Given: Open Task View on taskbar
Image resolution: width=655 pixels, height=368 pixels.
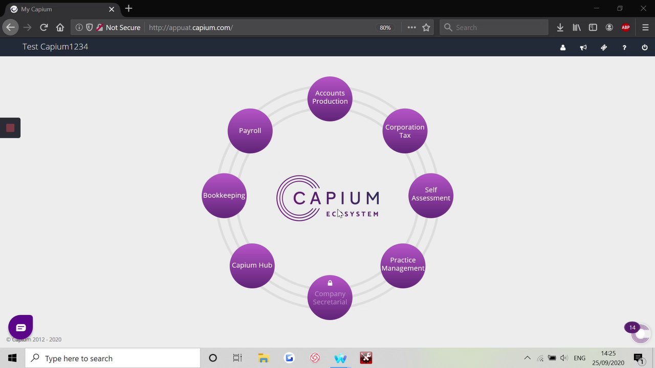Looking at the screenshot, I should tap(237, 358).
